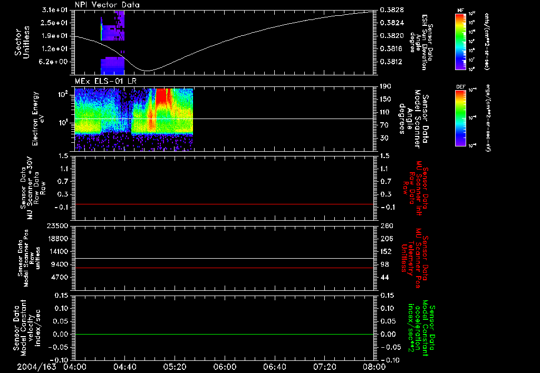Click the 'DEF' label above the color bar

(x=461, y=87)
